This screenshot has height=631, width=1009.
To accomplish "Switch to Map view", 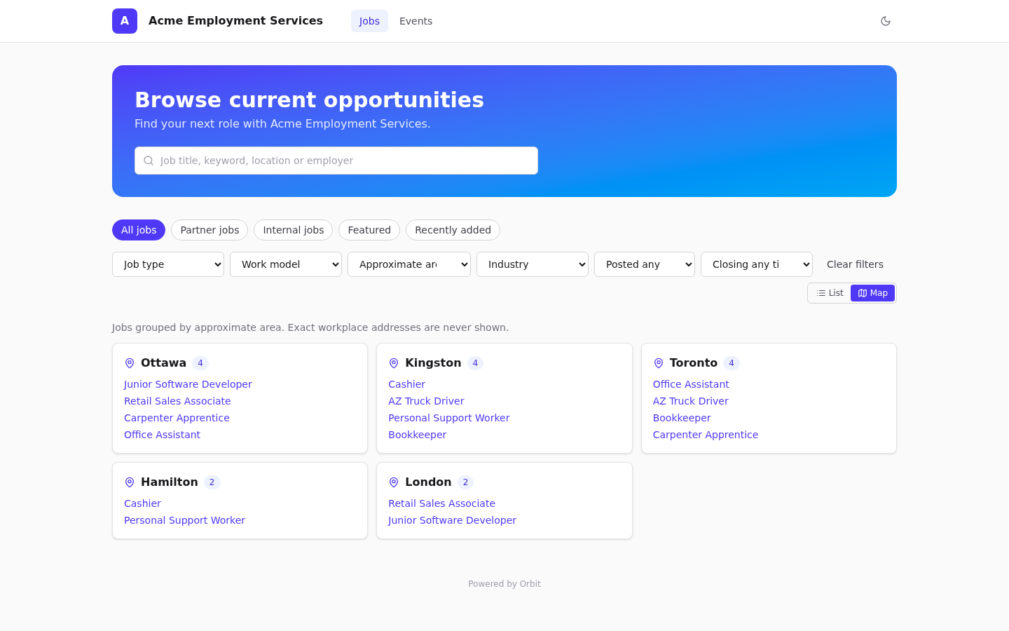I will pyautogui.click(x=872, y=293).
